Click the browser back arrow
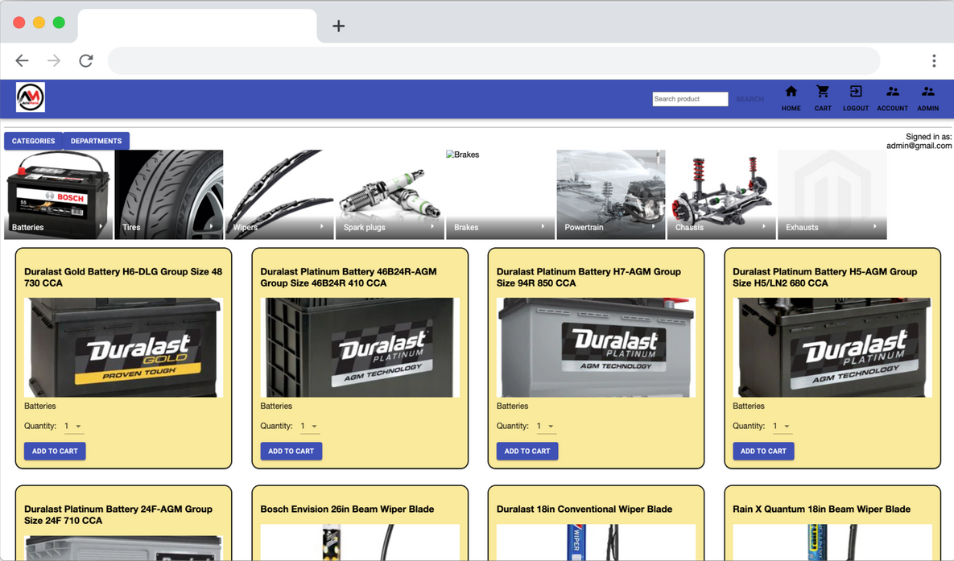The image size is (954, 561). [x=22, y=60]
